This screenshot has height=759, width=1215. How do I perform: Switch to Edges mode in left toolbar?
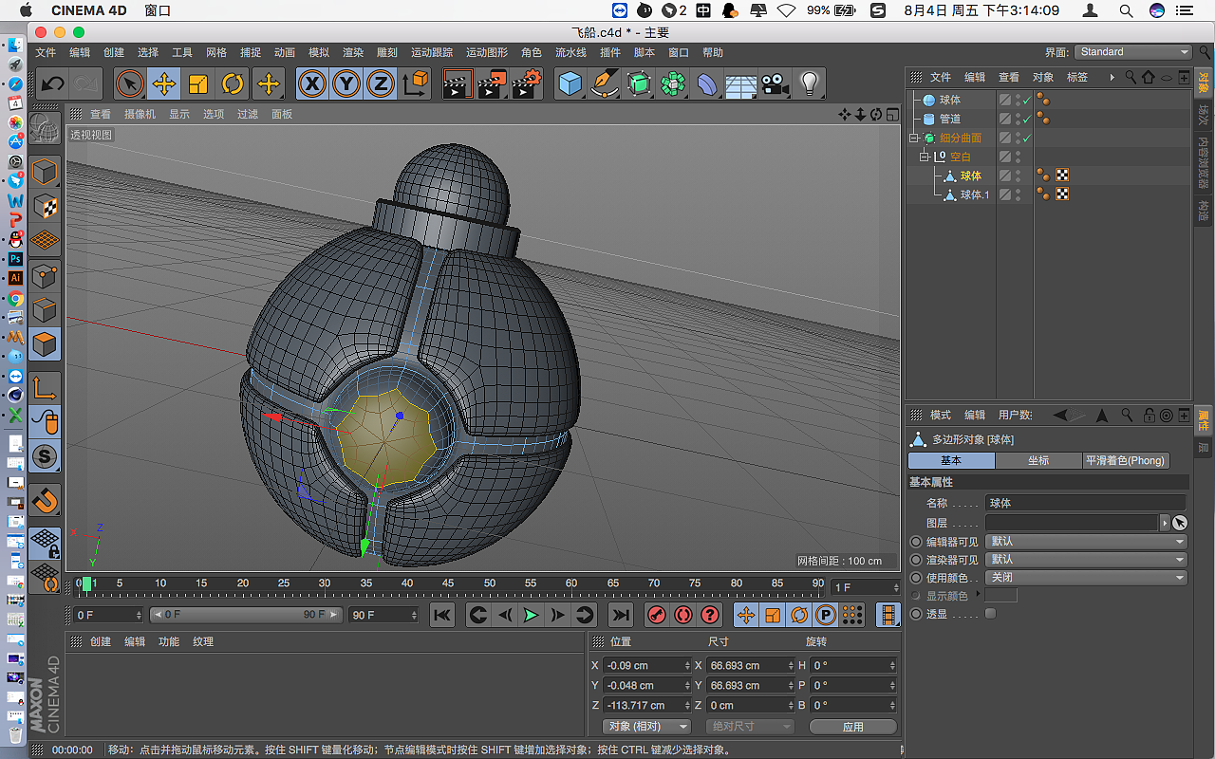[45, 310]
